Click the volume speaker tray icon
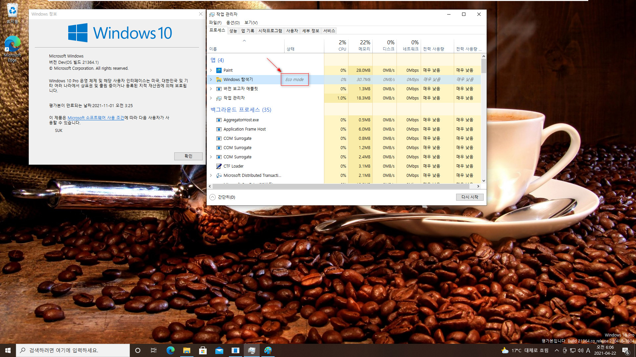The image size is (636, 357). [x=580, y=350]
